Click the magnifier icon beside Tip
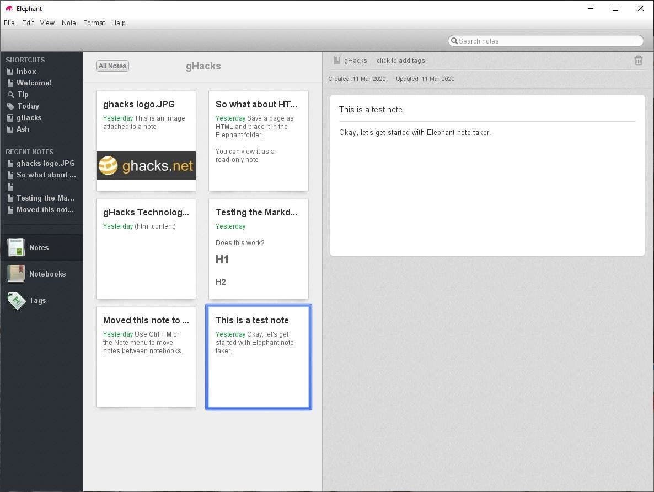654x492 pixels. click(11, 95)
